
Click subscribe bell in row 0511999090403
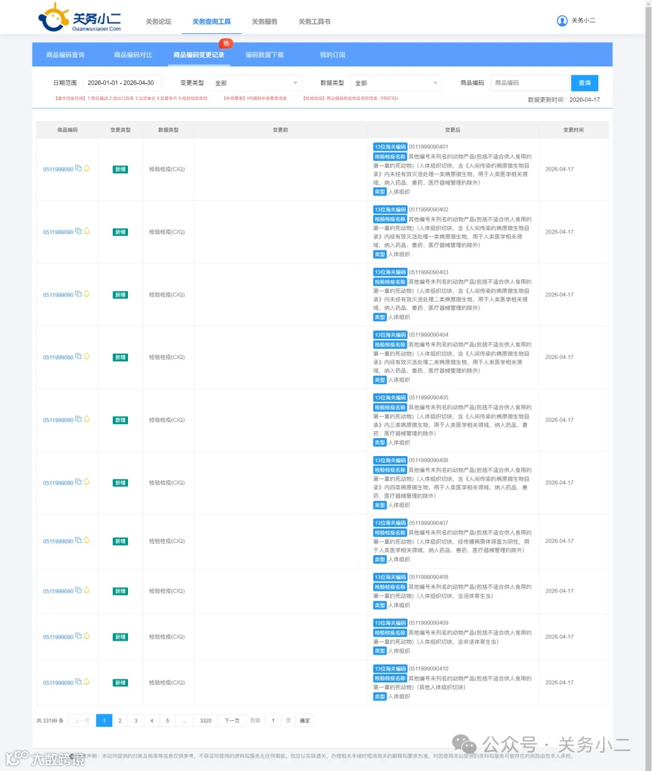click(x=86, y=294)
